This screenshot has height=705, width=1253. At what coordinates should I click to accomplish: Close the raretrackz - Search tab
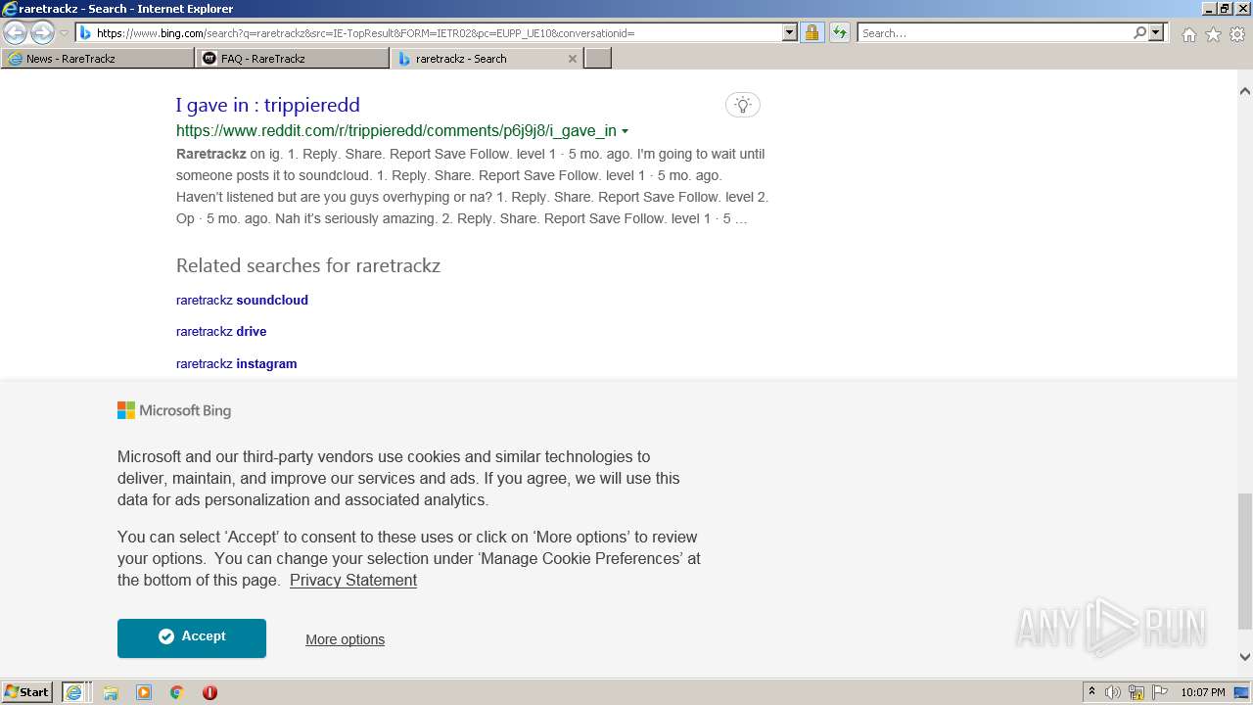573,59
